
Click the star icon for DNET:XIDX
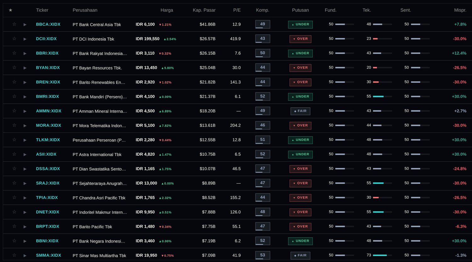14,212
